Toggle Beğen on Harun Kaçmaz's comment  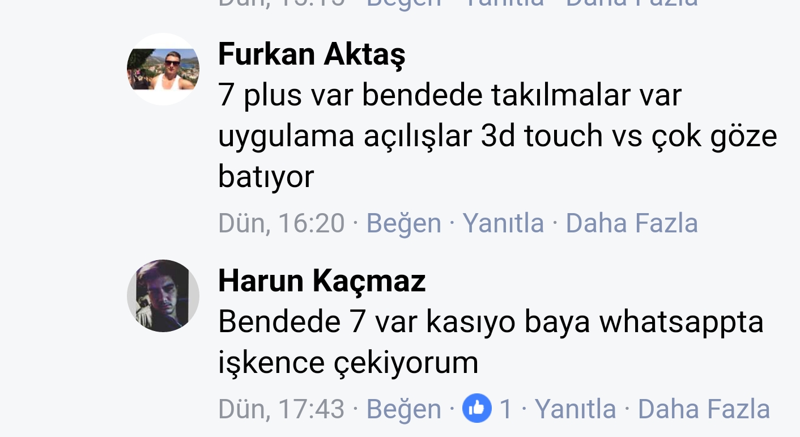(404, 409)
